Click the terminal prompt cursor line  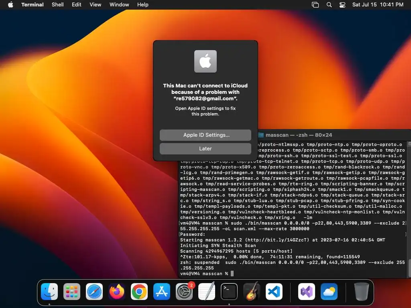207,274
